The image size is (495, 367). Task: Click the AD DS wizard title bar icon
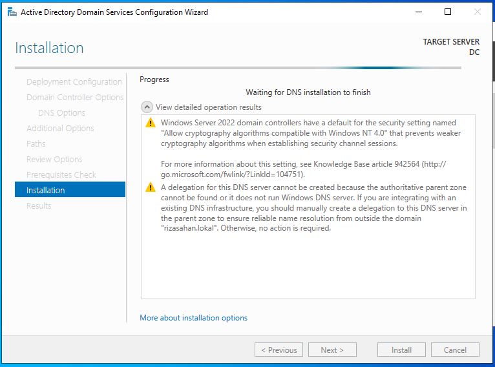pos(12,12)
